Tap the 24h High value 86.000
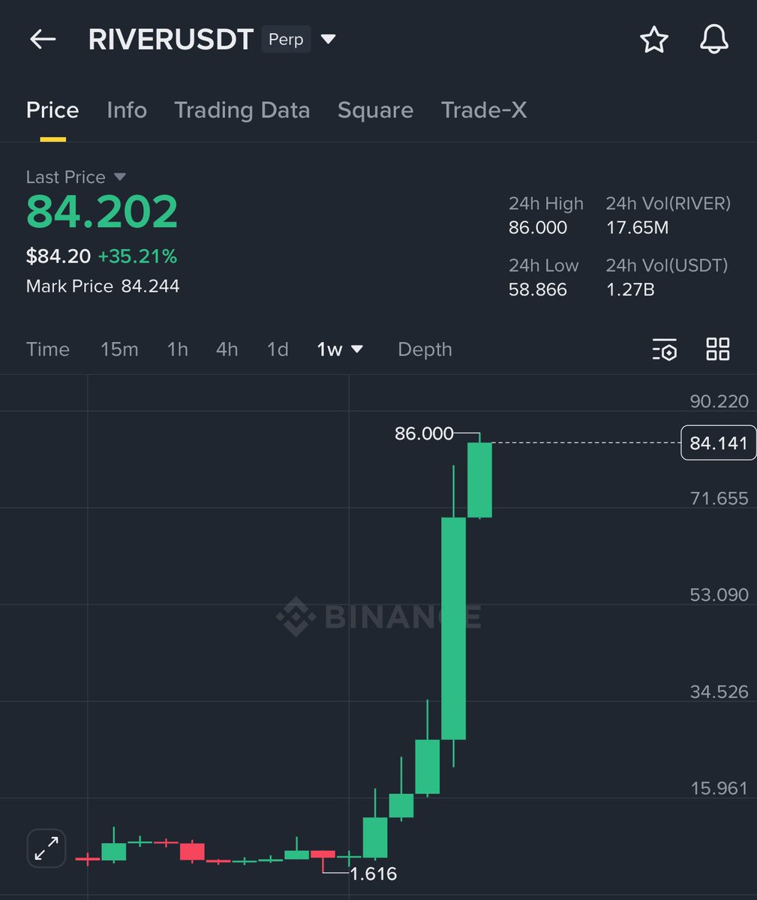Image resolution: width=757 pixels, height=900 pixels. click(x=538, y=227)
